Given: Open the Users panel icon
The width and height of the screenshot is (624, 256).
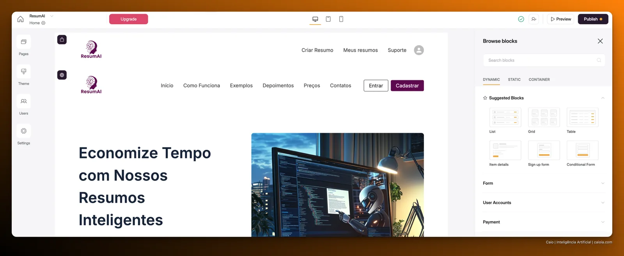Looking at the screenshot, I should pos(23,101).
